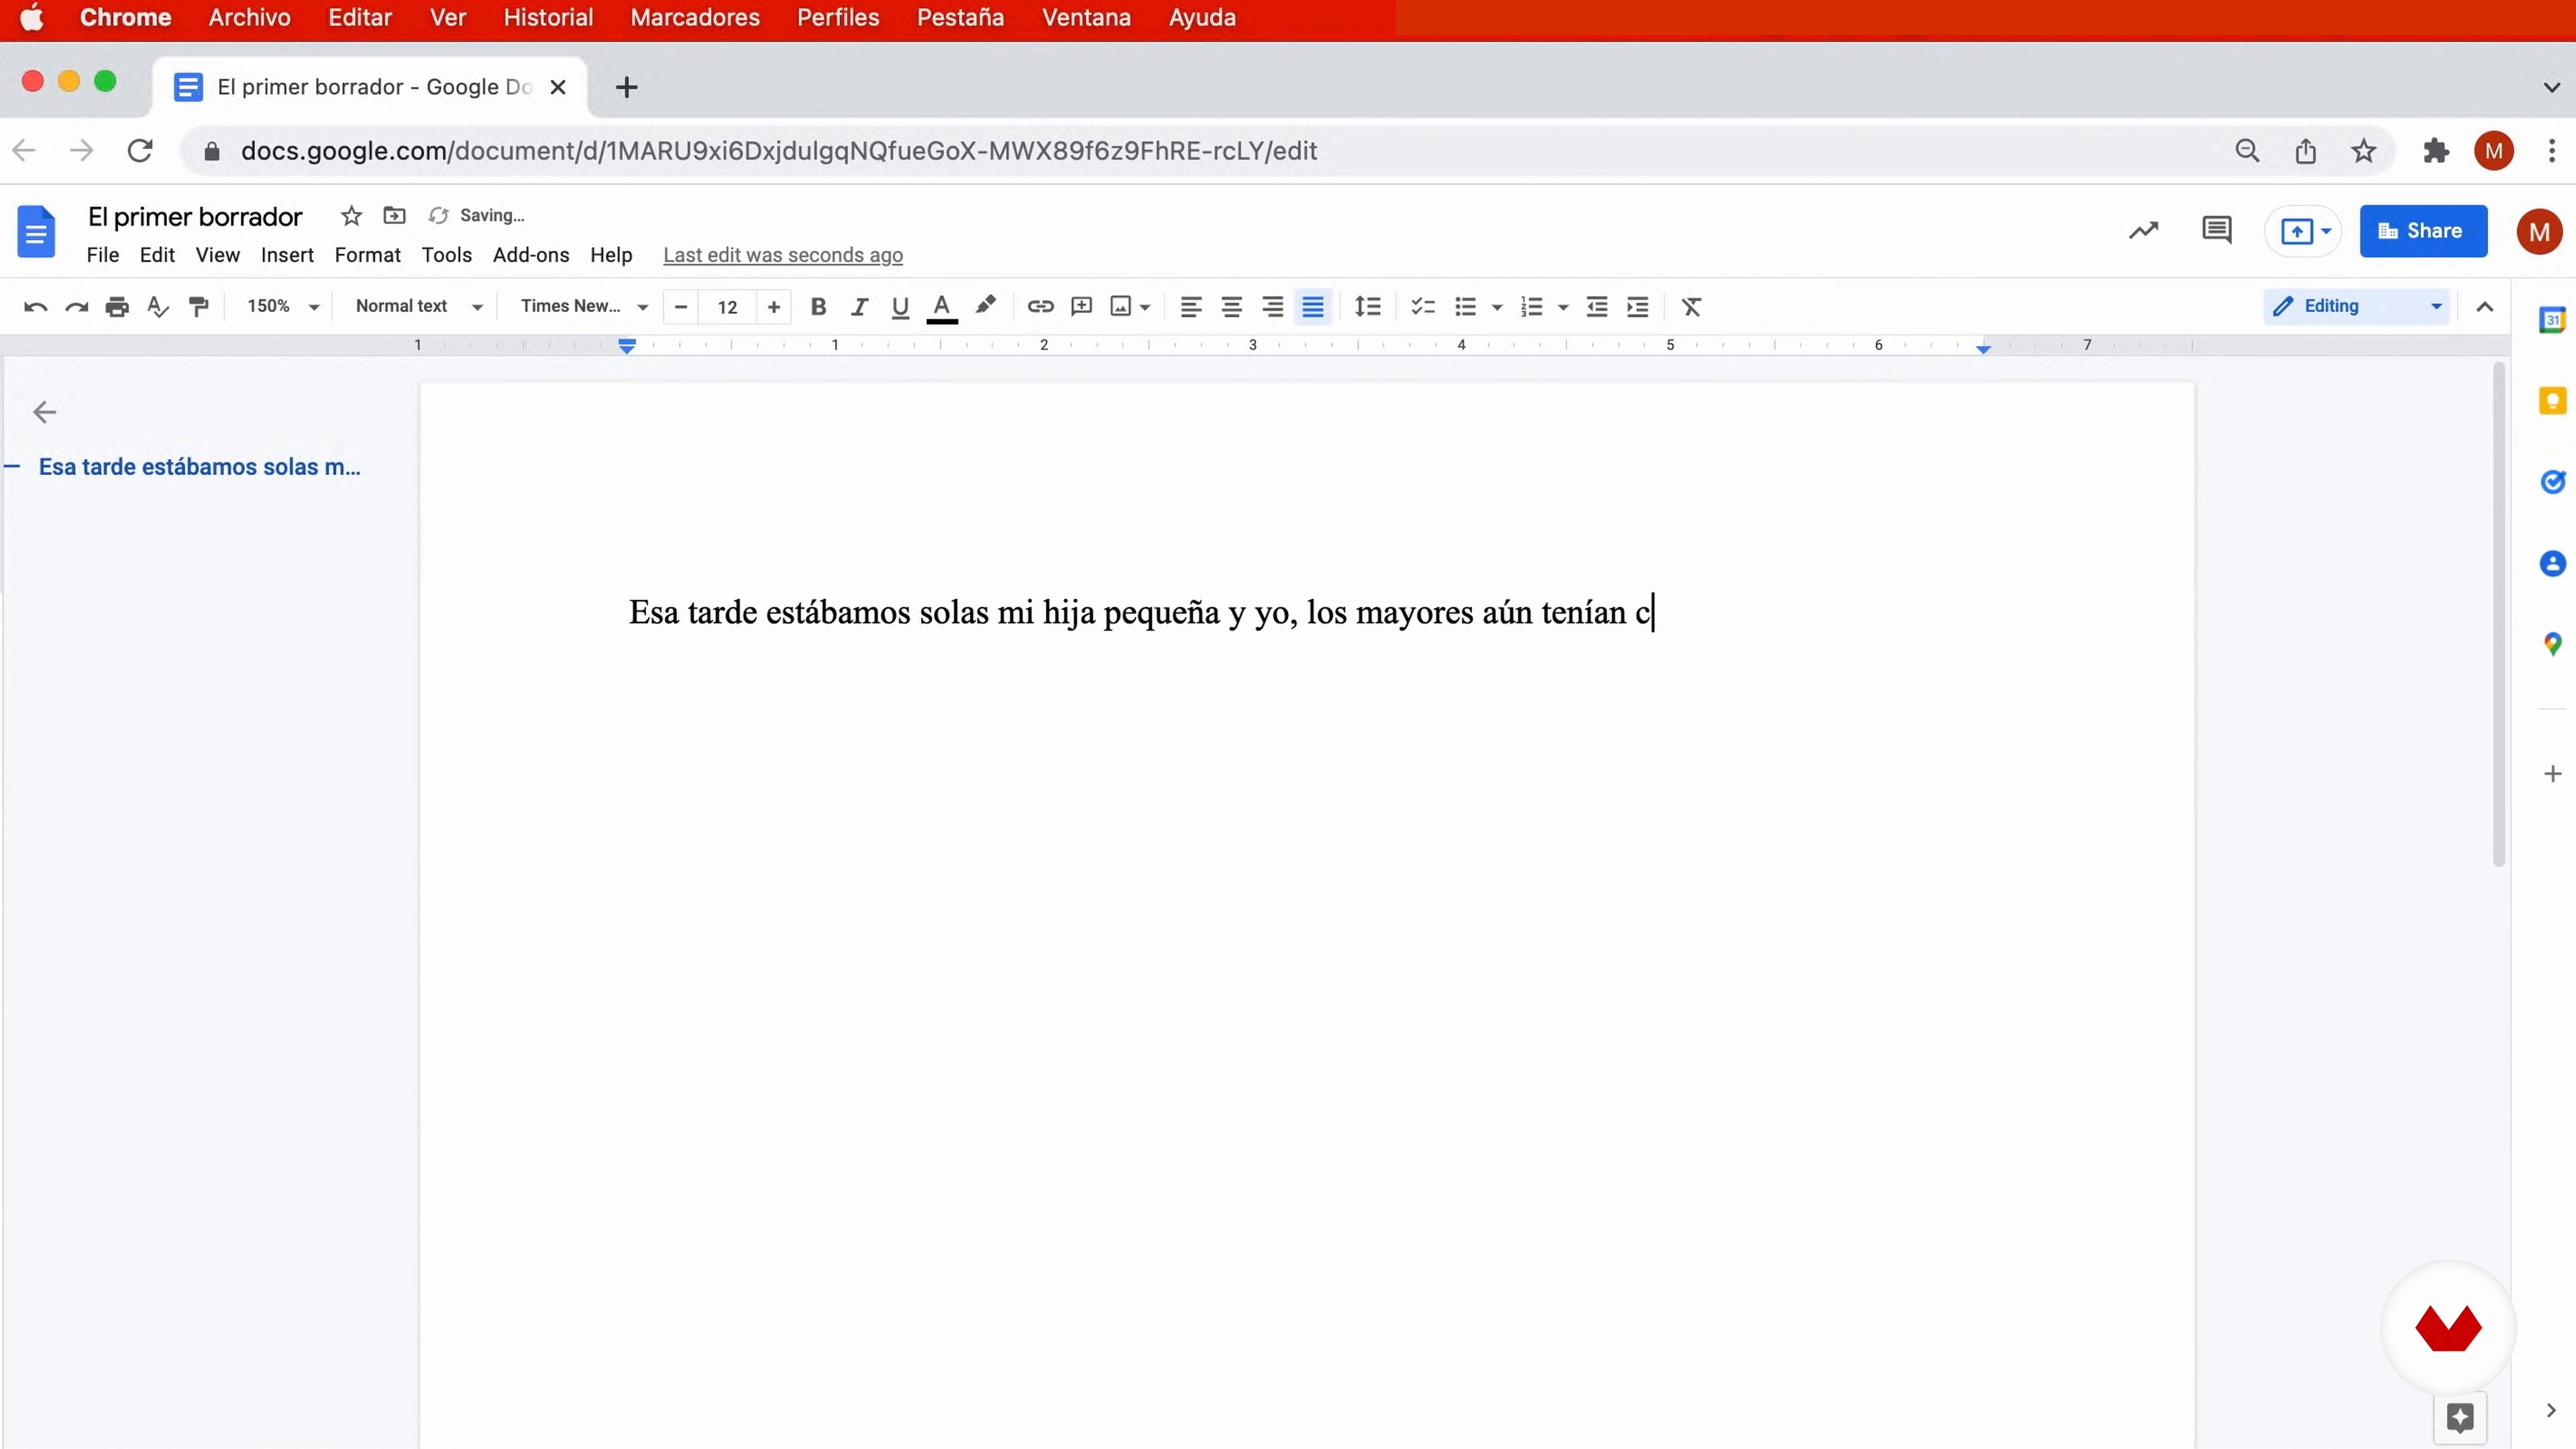Click the Redo icon in toolbar
The height and width of the screenshot is (1449, 2576).
tap(77, 307)
